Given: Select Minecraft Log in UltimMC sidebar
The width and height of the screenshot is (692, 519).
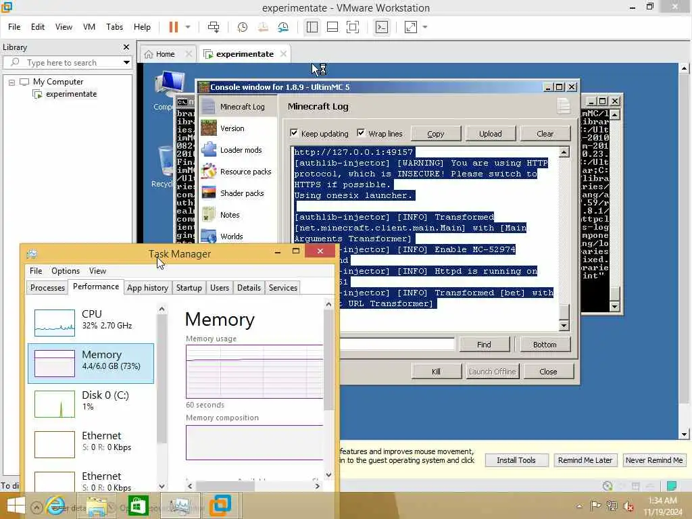Looking at the screenshot, I should point(238,107).
